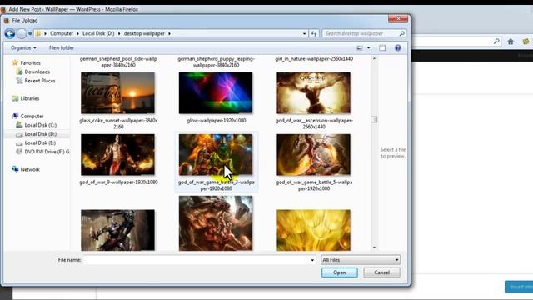Click the god_of_war_9-wallpaper-1920x1080 label

(118, 182)
